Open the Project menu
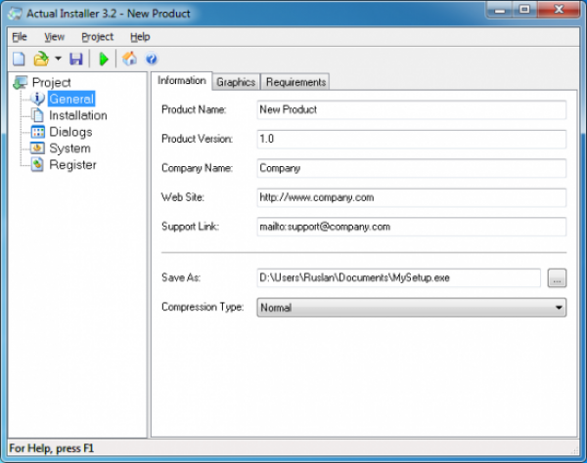This screenshot has width=587, height=463. coord(97,37)
